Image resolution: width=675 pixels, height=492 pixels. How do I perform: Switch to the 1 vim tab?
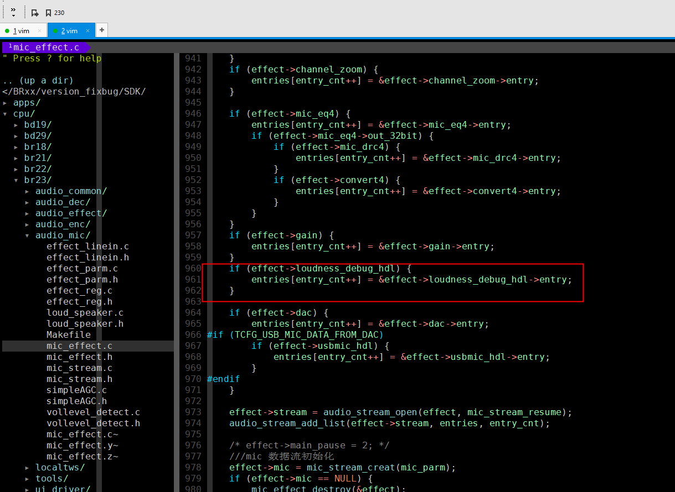[22, 31]
